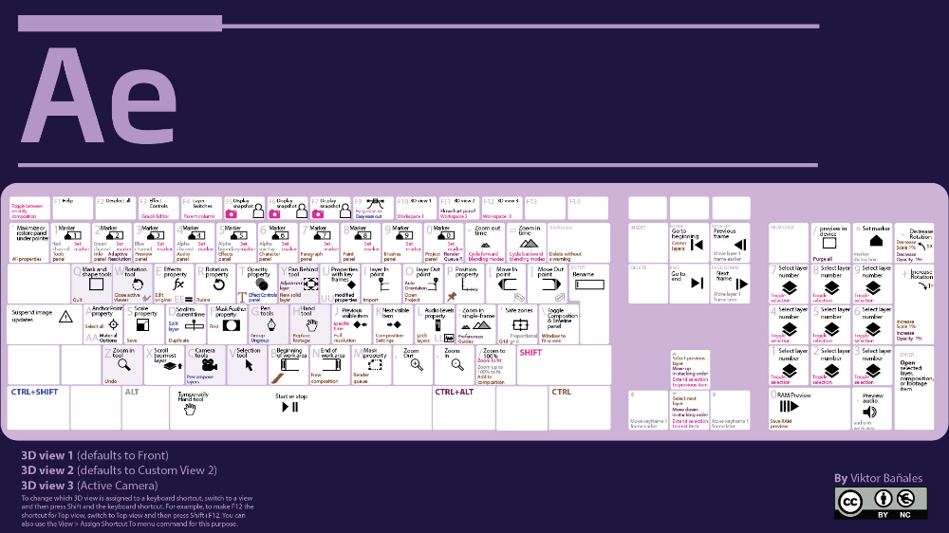The image size is (949, 533).
Task: Select the Zoom in tool magnifier on Z key
Action: (x=124, y=365)
